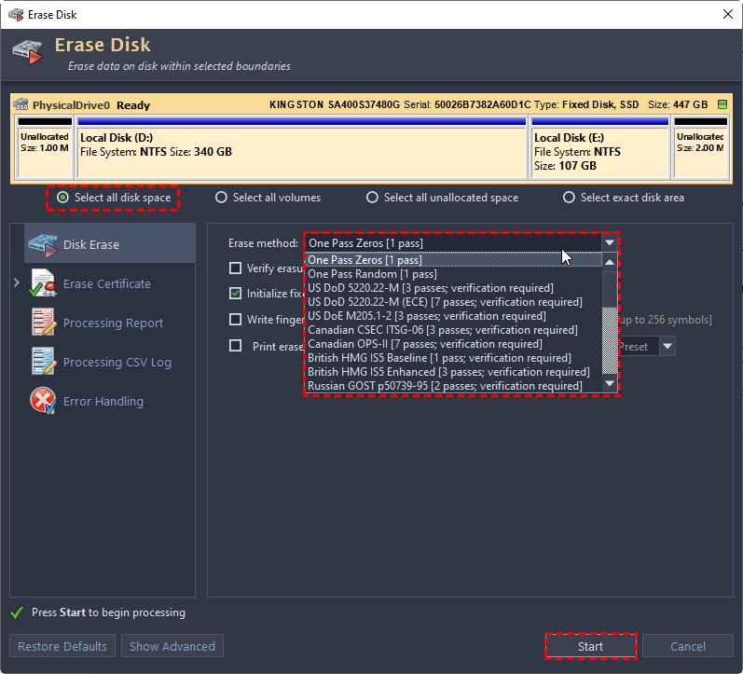Image resolution: width=743 pixels, height=674 pixels.
Task: Click the Processing Report icon
Action: pyautogui.click(x=43, y=323)
